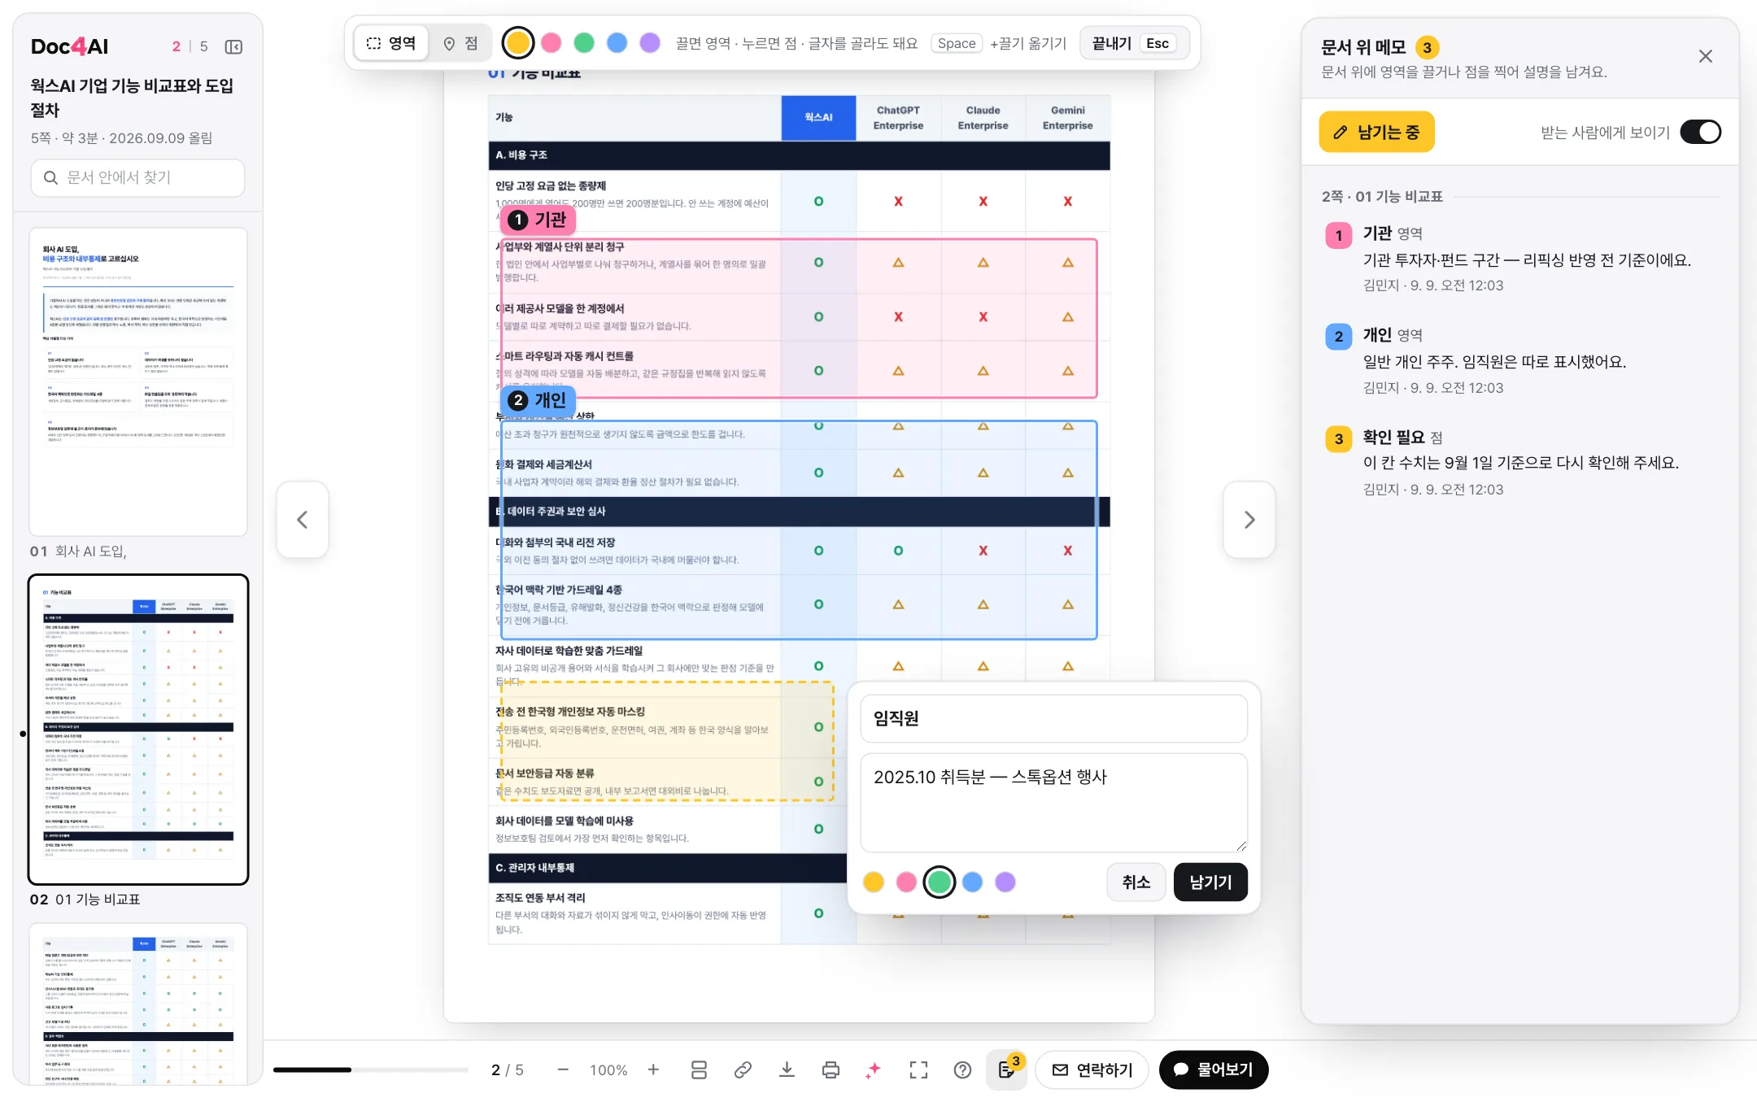
Task: Pick the purple color in the top toolbar
Action: pos(650,43)
